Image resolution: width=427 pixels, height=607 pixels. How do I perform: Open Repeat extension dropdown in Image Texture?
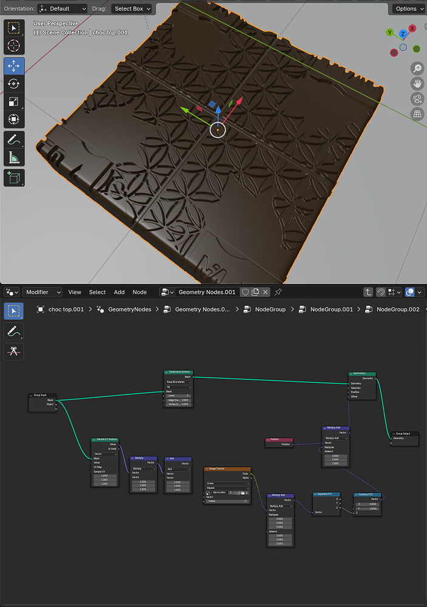pos(227,488)
